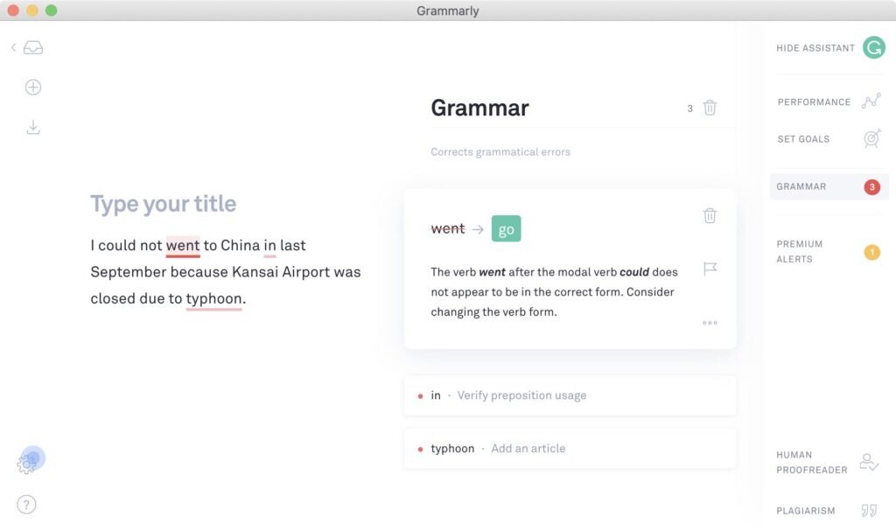This screenshot has width=896, height=531.
Task: Expand the 'typhoon' add an article alert
Action: pyautogui.click(x=570, y=449)
